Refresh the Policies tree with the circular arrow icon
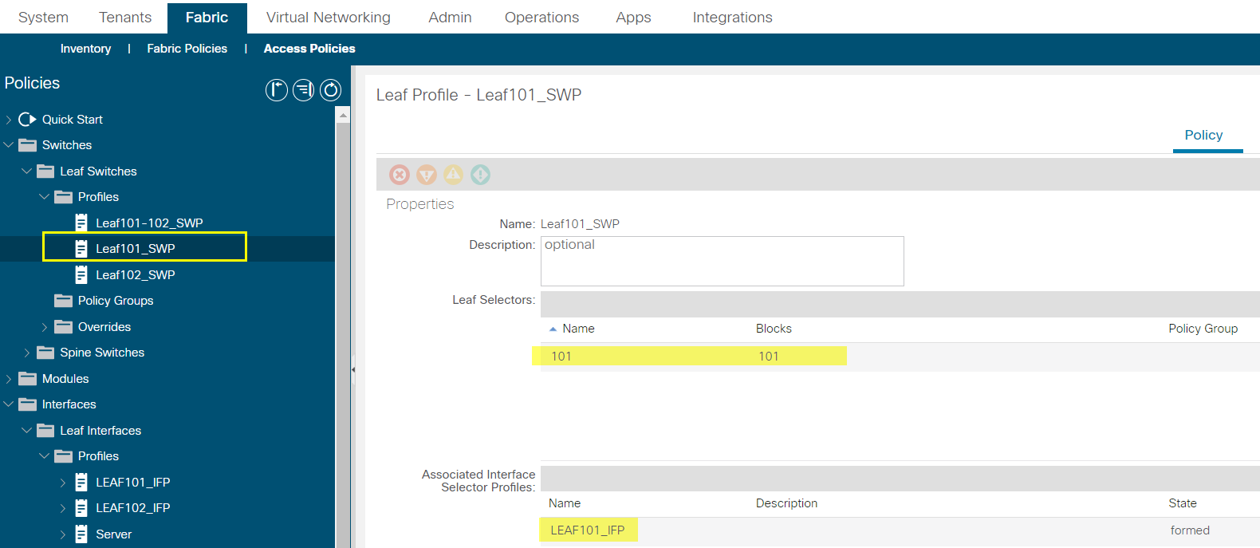The height and width of the screenshot is (548, 1260). (330, 90)
